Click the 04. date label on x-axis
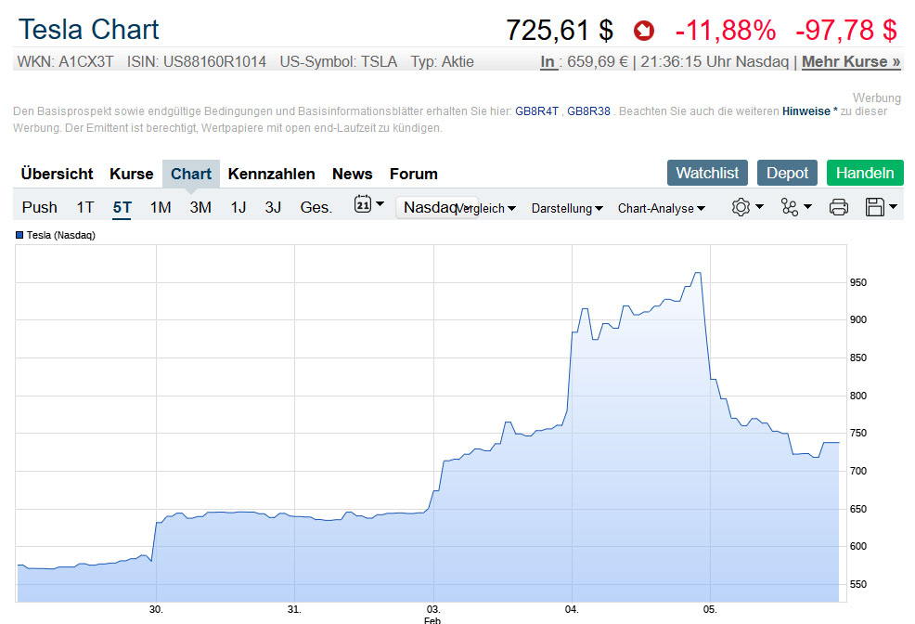The image size is (915, 624). pyautogui.click(x=572, y=609)
